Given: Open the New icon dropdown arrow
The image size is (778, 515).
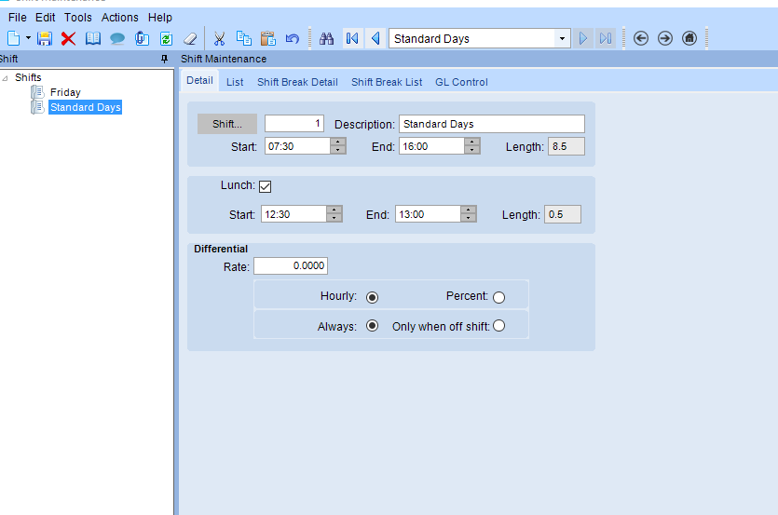Looking at the screenshot, I should click(x=28, y=37).
